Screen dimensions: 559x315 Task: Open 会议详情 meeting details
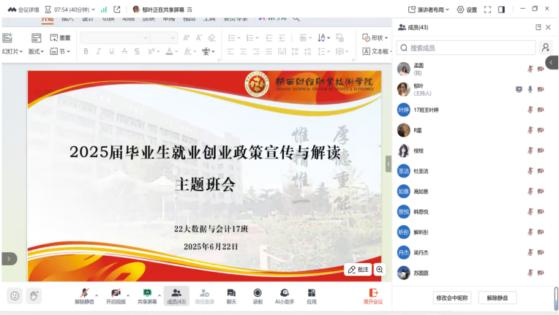click(x=23, y=10)
